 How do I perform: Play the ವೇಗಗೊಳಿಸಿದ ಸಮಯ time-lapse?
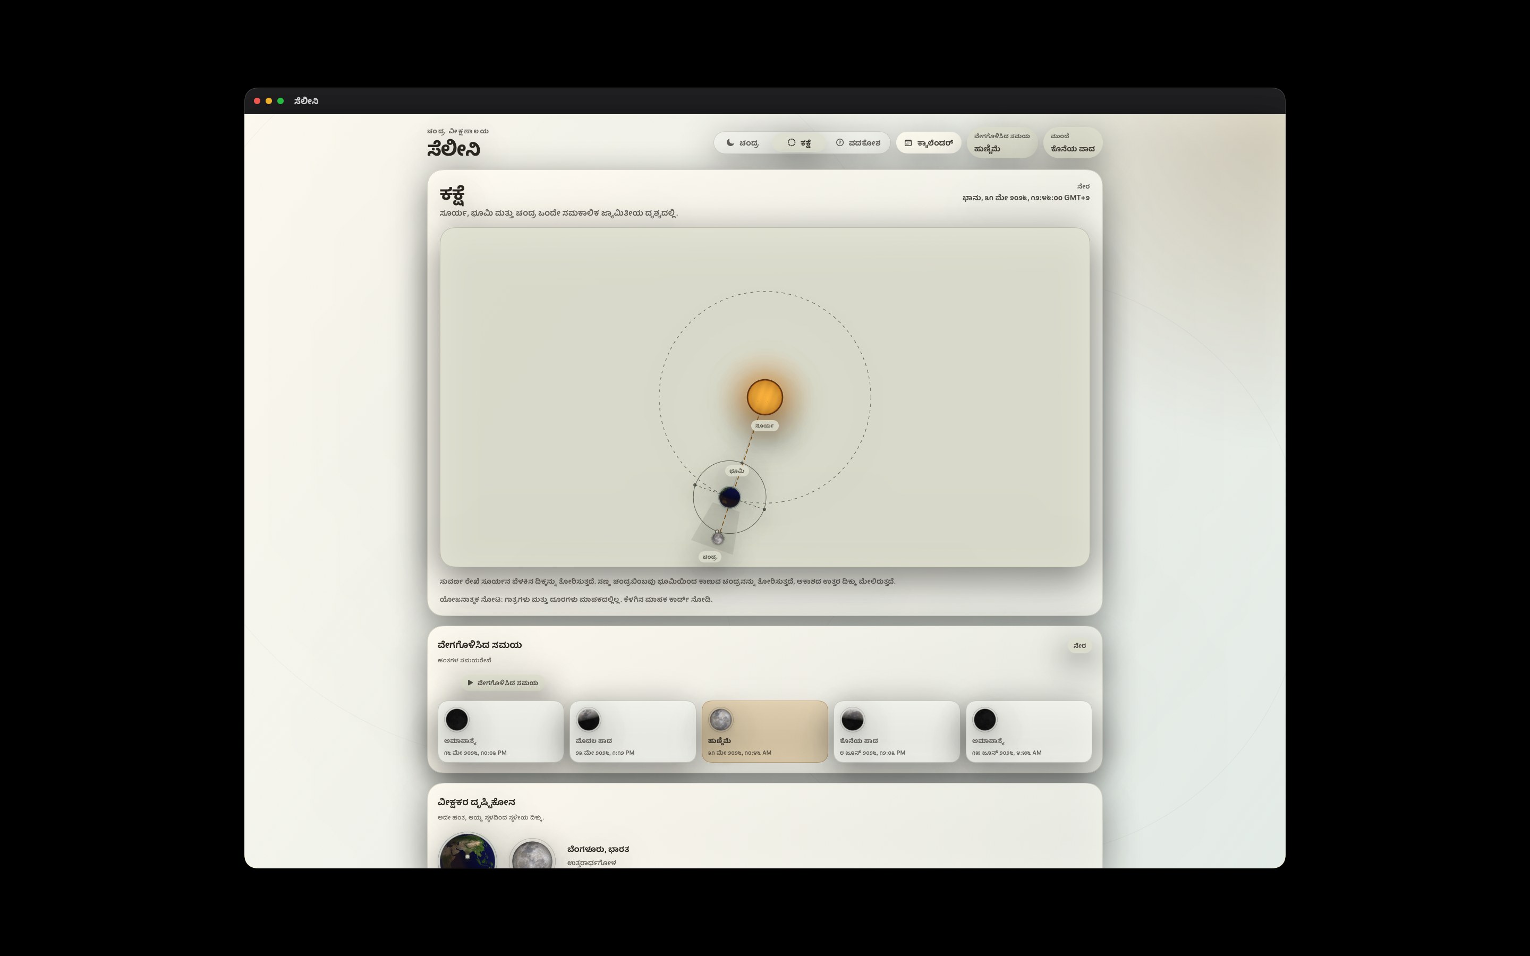(503, 683)
